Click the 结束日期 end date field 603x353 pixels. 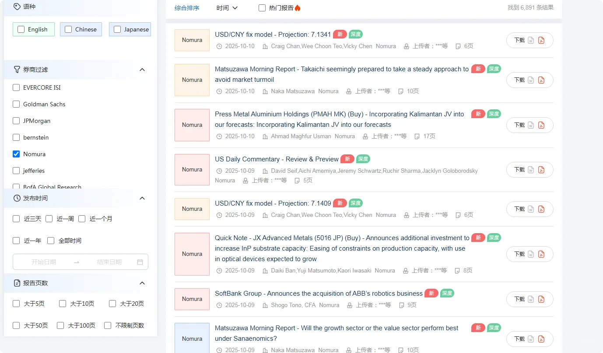[x=109, y=262]
